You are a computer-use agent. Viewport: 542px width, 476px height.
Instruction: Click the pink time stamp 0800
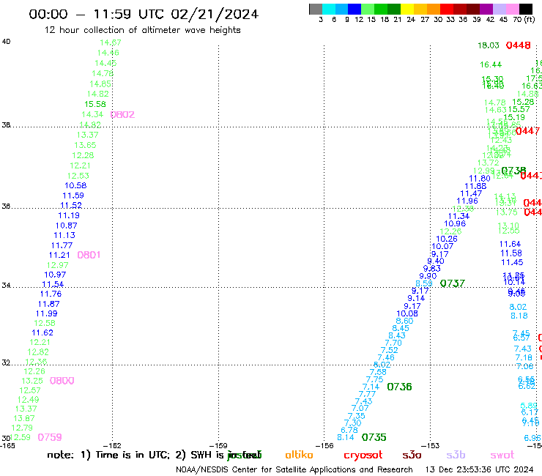pos(62,381)
